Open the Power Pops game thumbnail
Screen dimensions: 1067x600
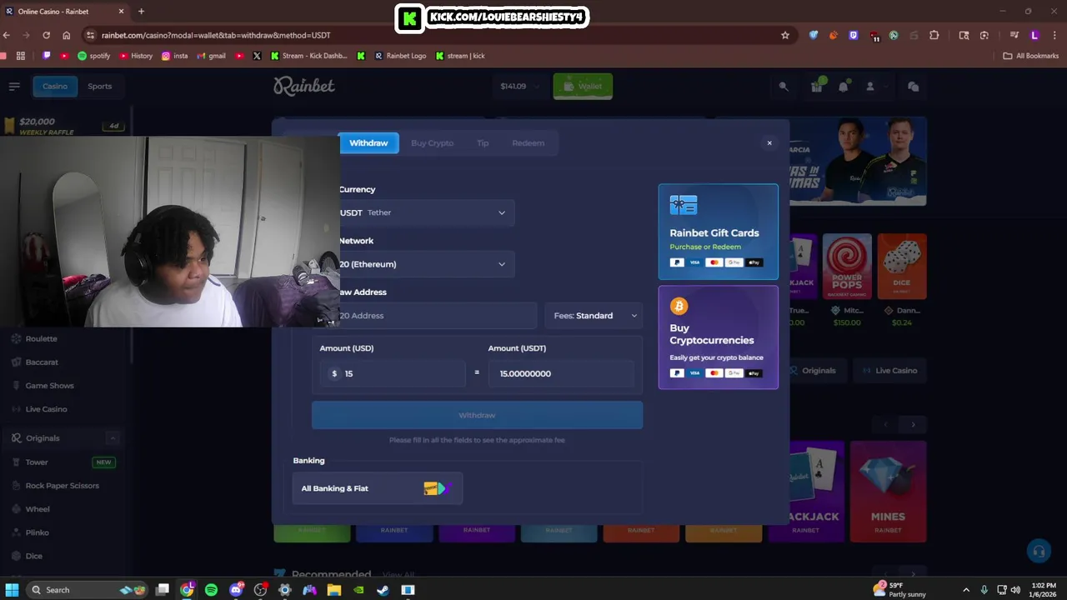[847, 267]
